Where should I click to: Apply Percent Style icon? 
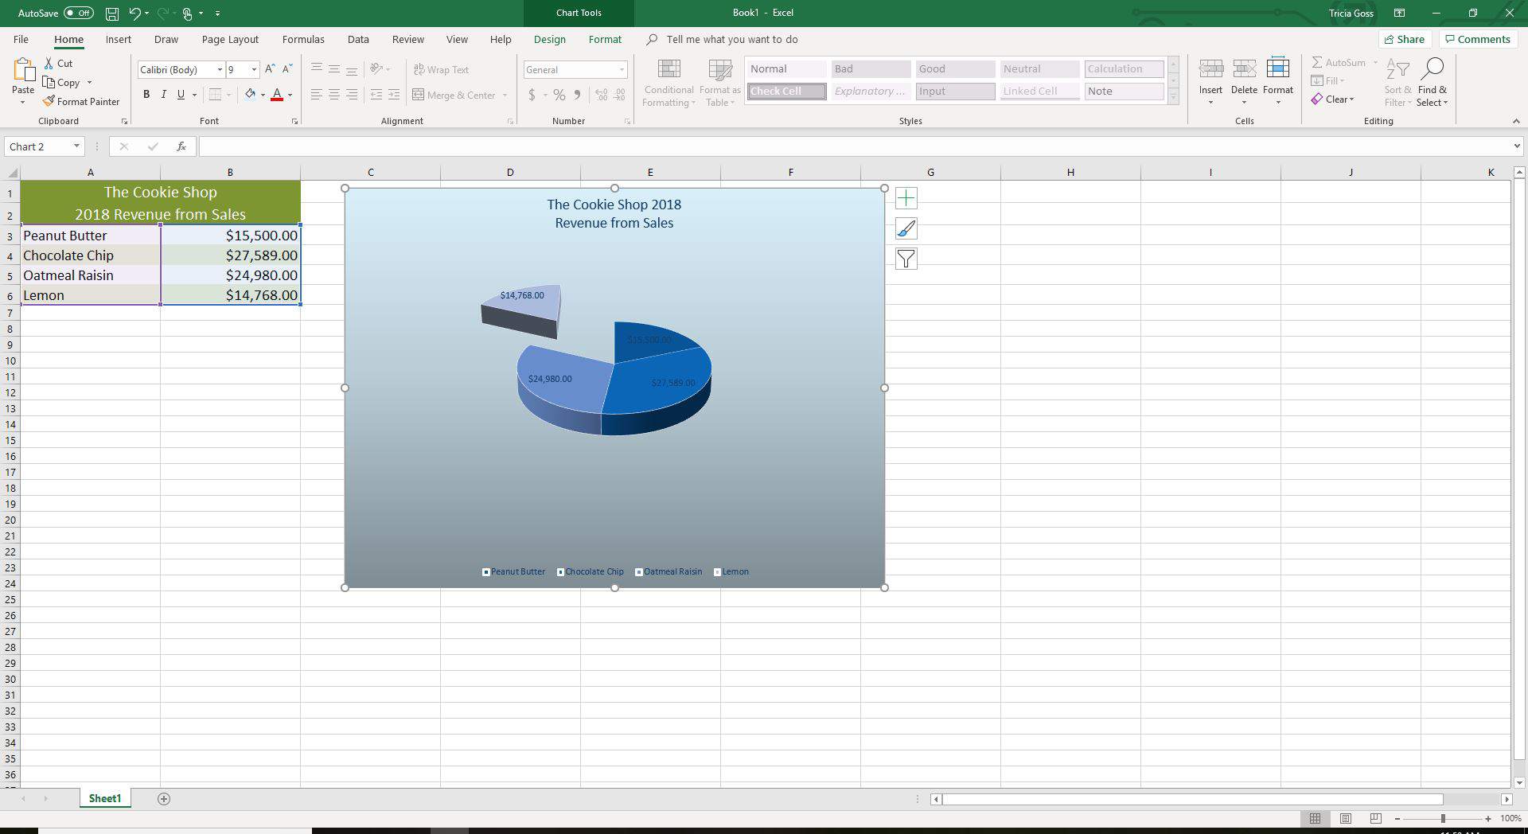pos(559,95)
